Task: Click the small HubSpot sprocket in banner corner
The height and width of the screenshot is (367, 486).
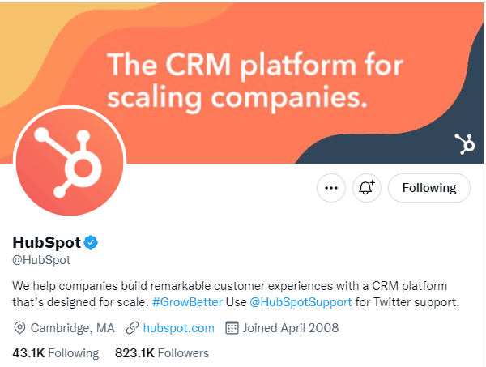Action: tap(465, 144)
